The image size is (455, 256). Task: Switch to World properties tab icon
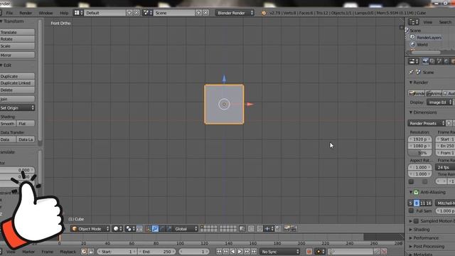pos(446,61)
